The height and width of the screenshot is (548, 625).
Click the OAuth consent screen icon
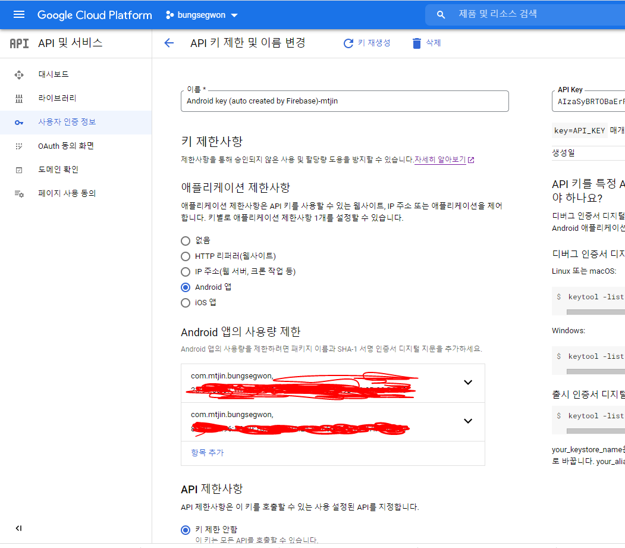click(x=19, y=146)
